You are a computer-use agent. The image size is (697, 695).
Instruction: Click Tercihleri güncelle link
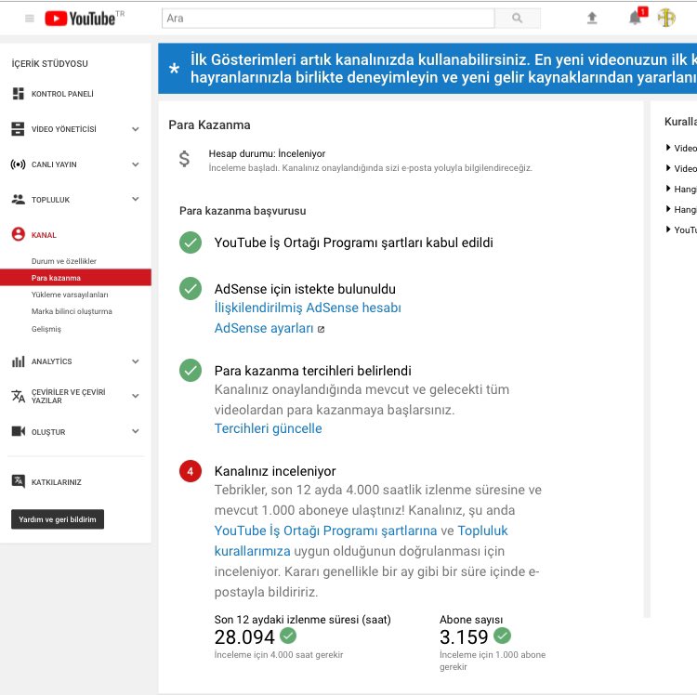(268, 428)
